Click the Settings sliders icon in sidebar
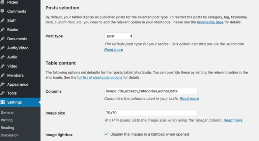The height and width of the screenshot is (141, 259). pos(2,102)
